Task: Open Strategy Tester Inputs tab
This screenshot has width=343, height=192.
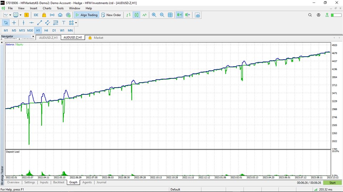Action: (x=44, y=182)
